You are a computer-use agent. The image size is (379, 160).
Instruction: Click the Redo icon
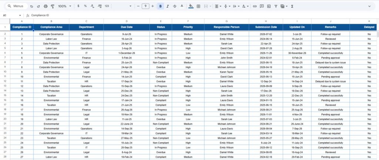[x=38, y=6]
